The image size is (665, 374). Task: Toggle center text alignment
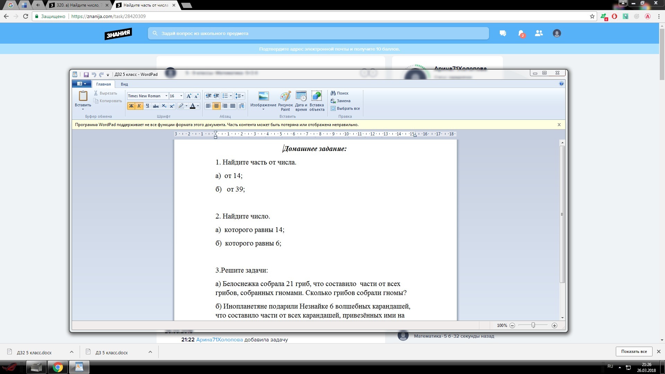216,106
